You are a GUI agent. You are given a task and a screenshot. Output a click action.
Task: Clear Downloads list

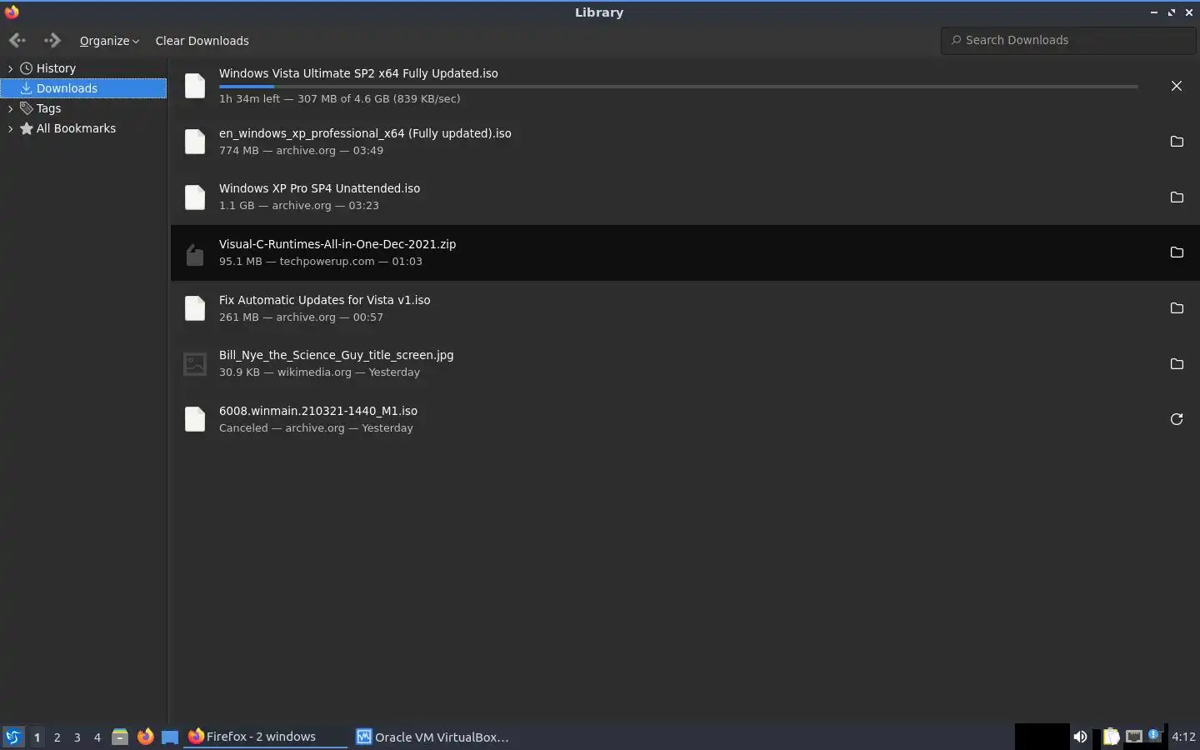click(x=202, y=41)
